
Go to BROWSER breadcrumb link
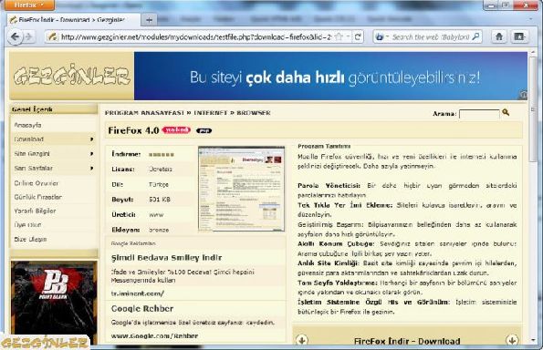(254, 113)
